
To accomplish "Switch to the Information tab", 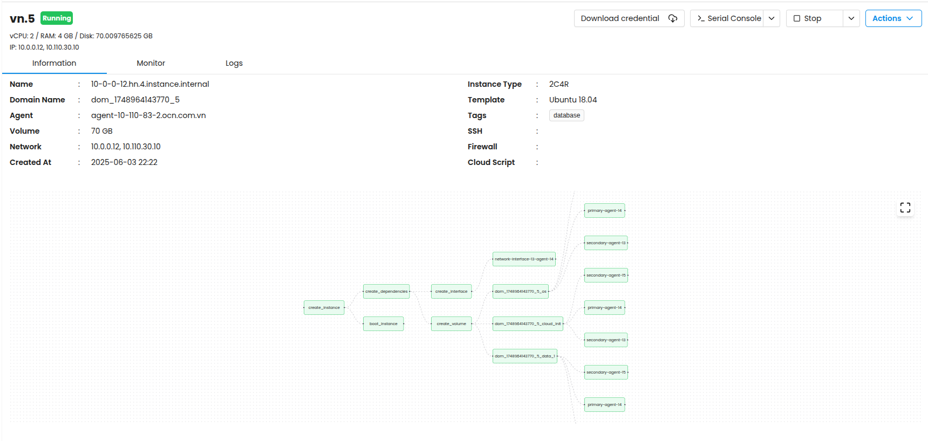I will click(x=54, y=63).
